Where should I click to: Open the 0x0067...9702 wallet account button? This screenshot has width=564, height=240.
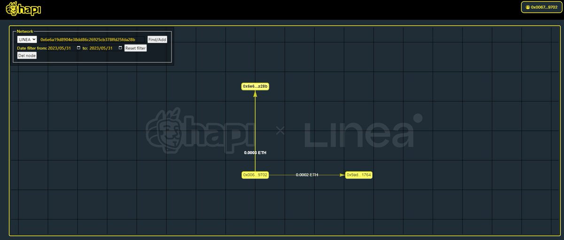541,7
